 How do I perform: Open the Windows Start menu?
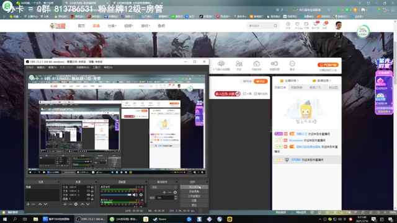click(x=4, y=219)
